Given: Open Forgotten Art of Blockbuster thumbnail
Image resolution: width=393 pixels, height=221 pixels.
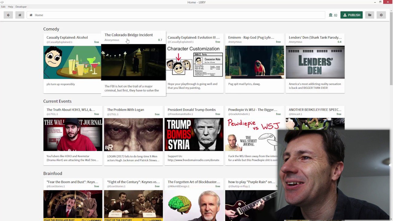Looking at the screenshot, I should [x=194, y=205].
